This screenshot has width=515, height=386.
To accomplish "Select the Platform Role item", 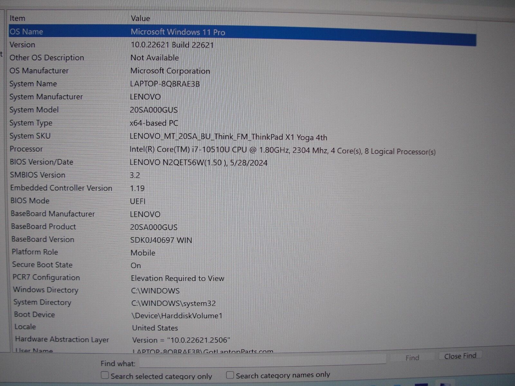I will coord(35,252).
